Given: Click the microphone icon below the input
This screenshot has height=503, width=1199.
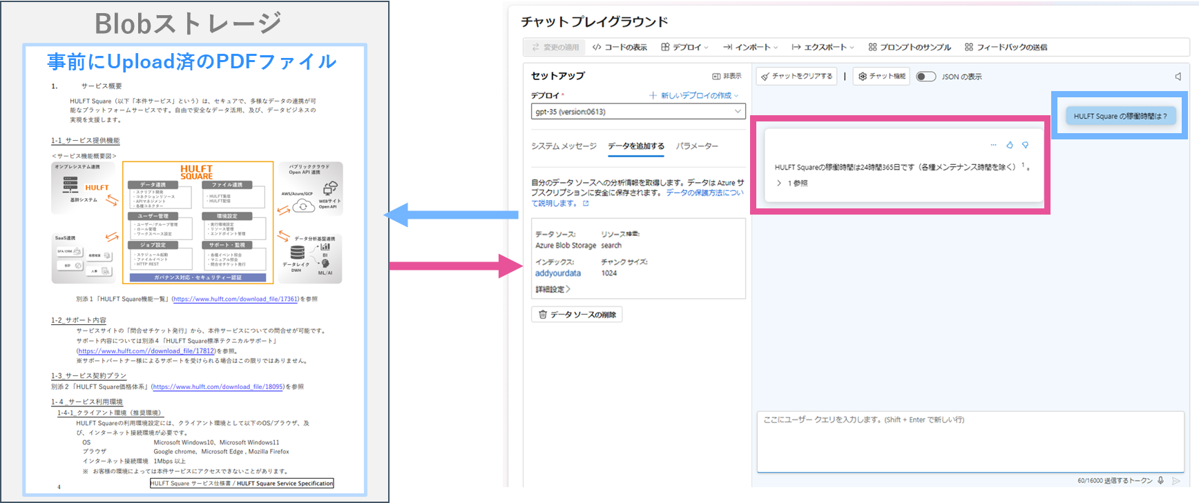Looking at the screenshot, I should click(x=1160, y=480).
